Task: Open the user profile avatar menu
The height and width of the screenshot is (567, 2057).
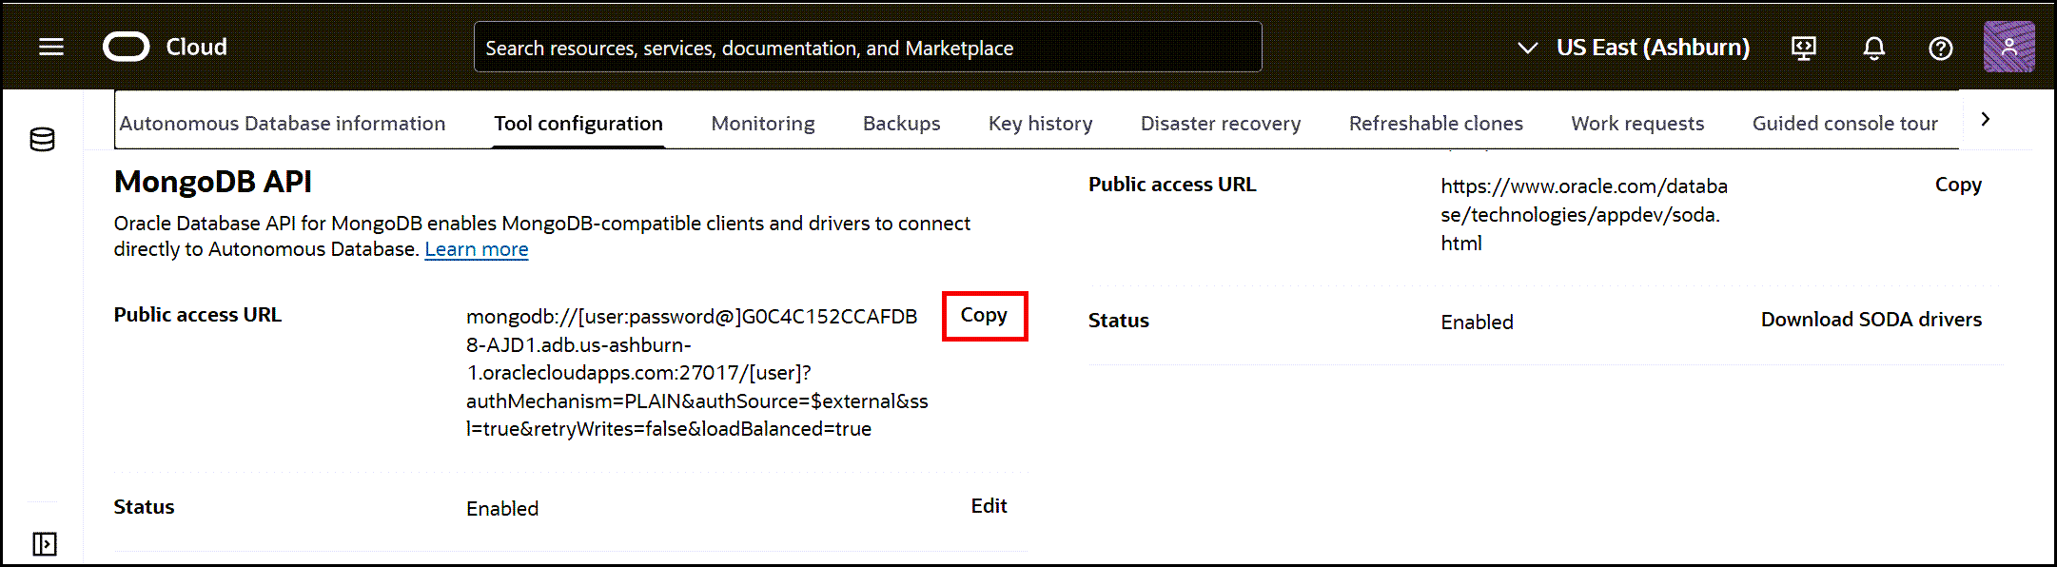Action: click(2009, 47)
